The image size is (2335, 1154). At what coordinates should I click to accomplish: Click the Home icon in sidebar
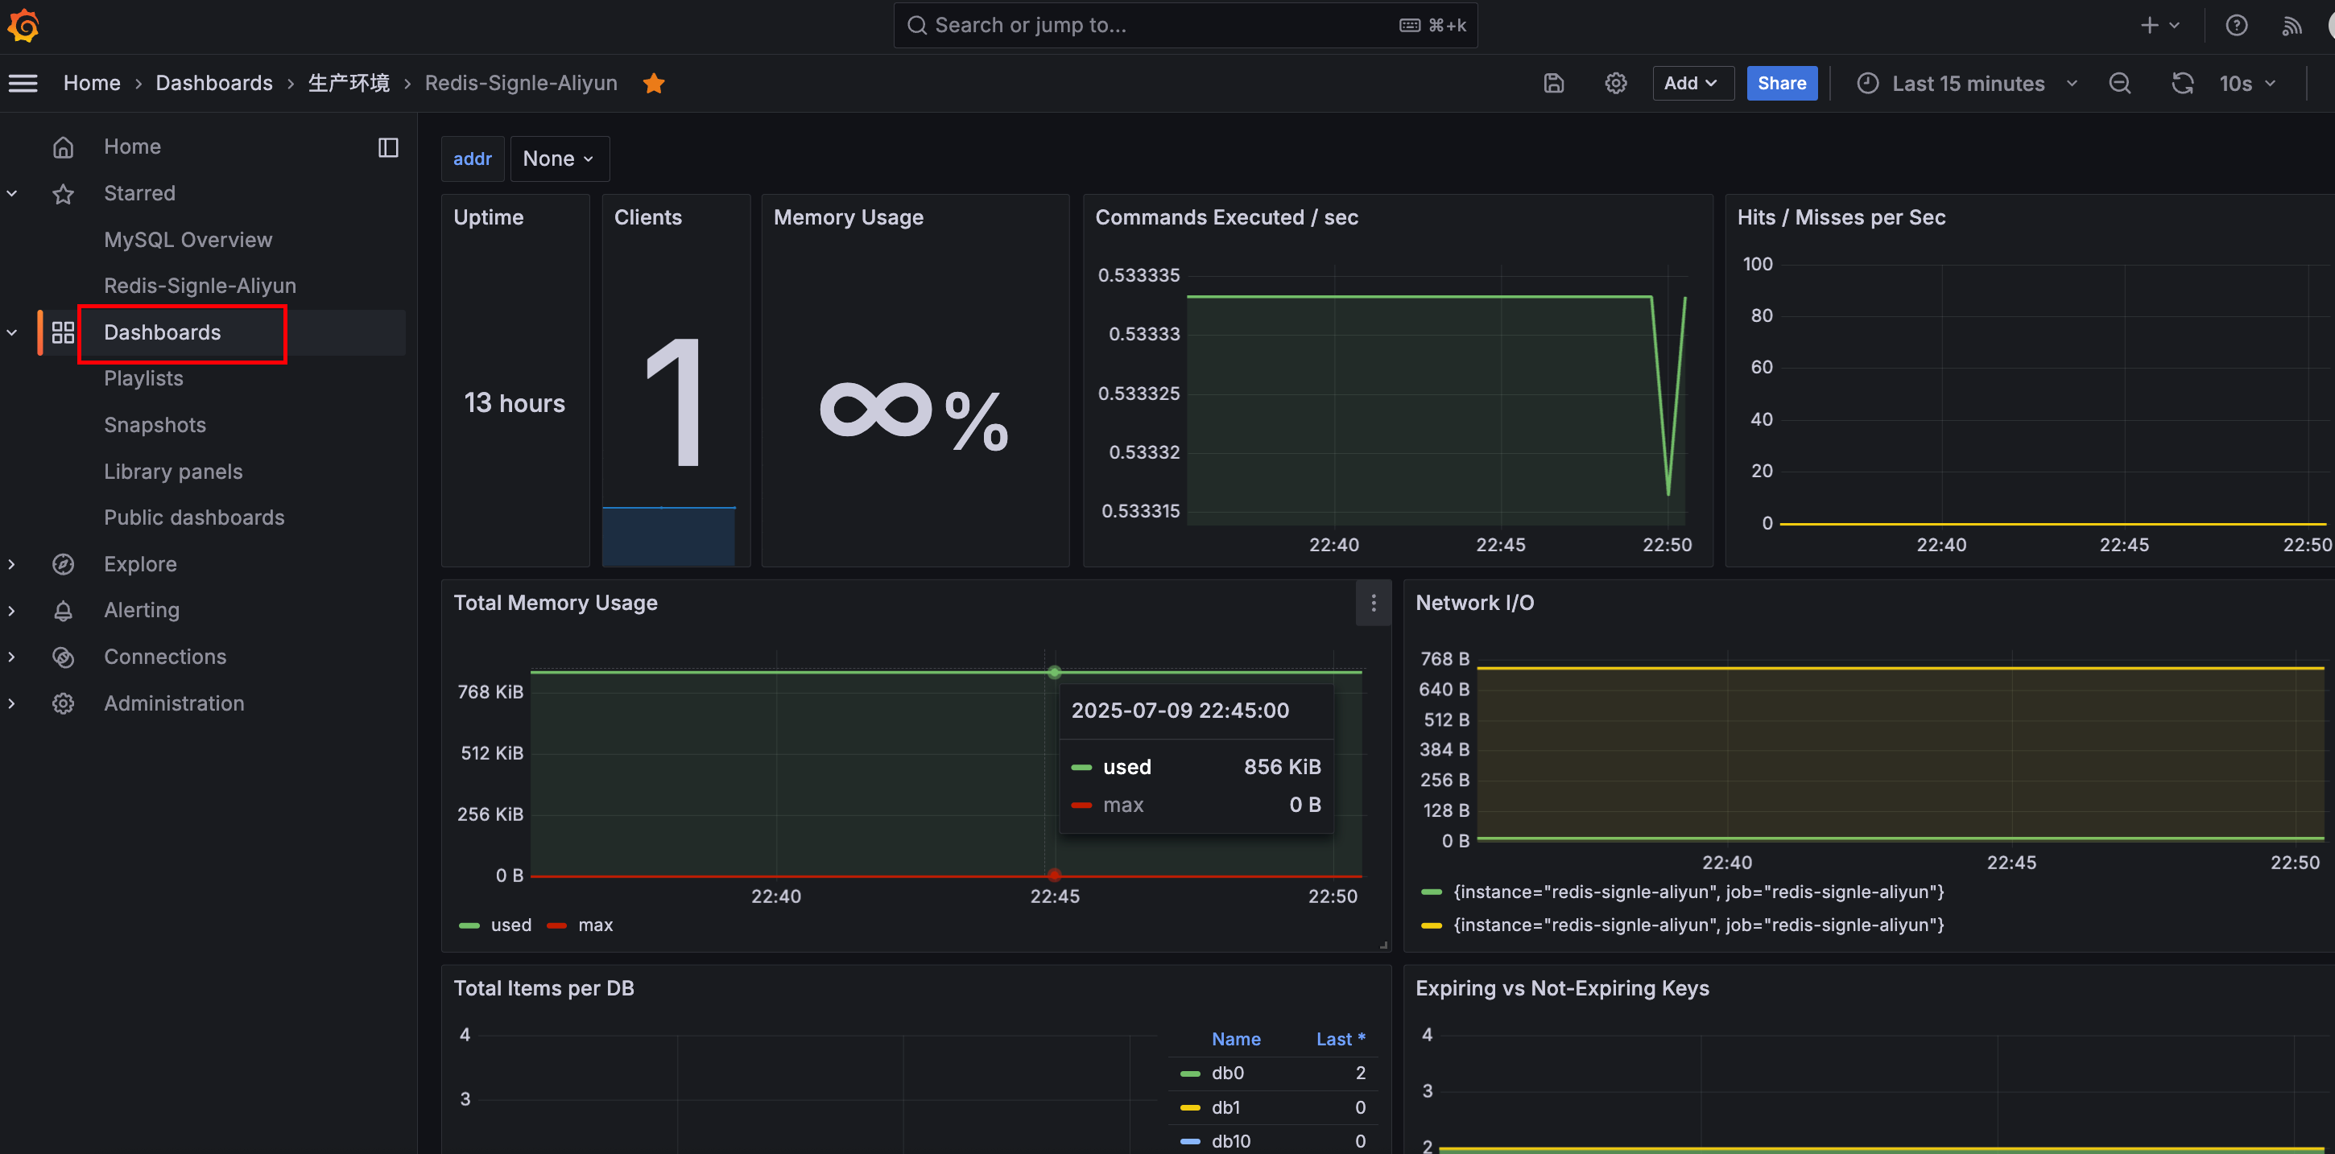pyautogui.click(x=63, y=146)
